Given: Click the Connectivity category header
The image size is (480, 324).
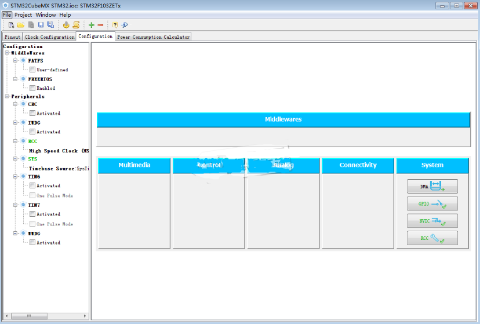Looking at the screenshot, I should point(358,165).
